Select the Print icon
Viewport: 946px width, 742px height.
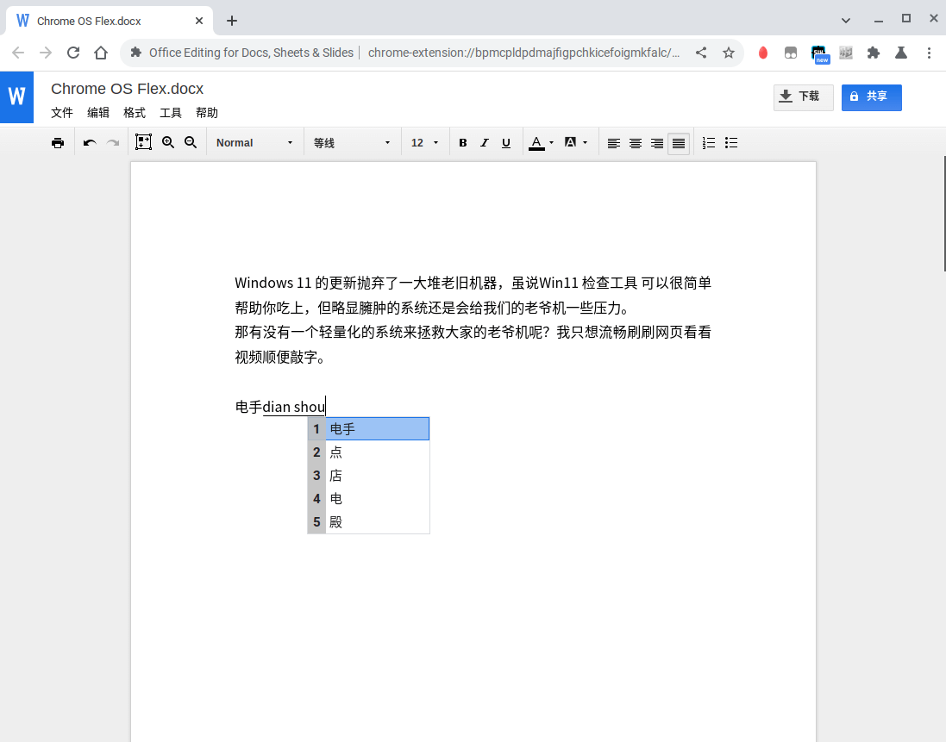point(58,142)
